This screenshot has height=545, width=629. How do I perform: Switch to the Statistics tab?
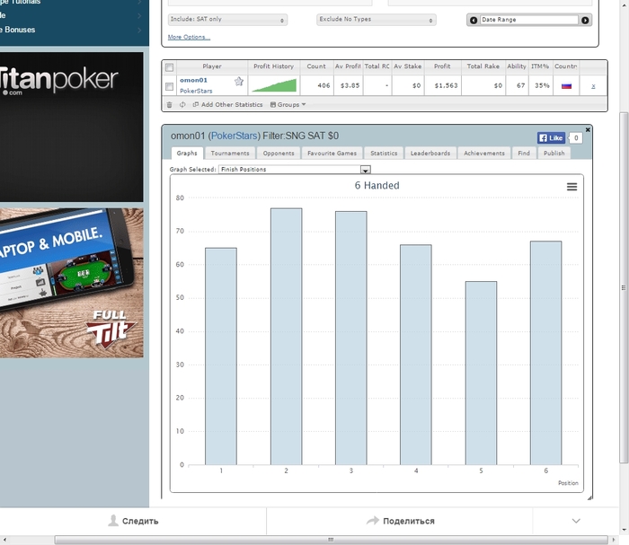(384, 153)
